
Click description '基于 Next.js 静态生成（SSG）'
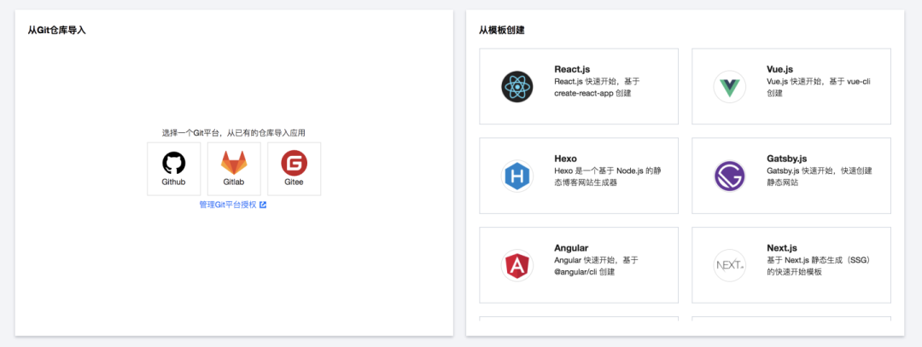point(819,260)
